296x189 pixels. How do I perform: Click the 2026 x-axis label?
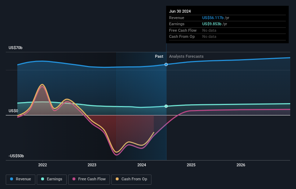click(241, 165)
